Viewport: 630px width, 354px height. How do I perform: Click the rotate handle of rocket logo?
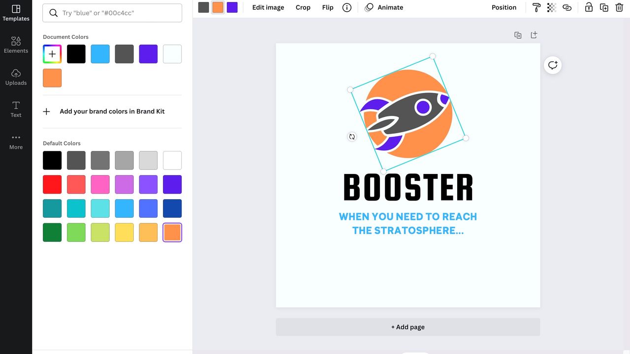(x=351, y=137)
